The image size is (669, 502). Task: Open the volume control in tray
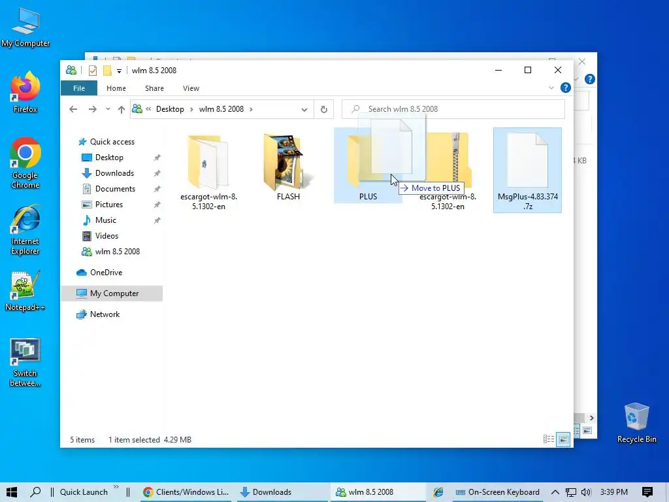[586, 492]
